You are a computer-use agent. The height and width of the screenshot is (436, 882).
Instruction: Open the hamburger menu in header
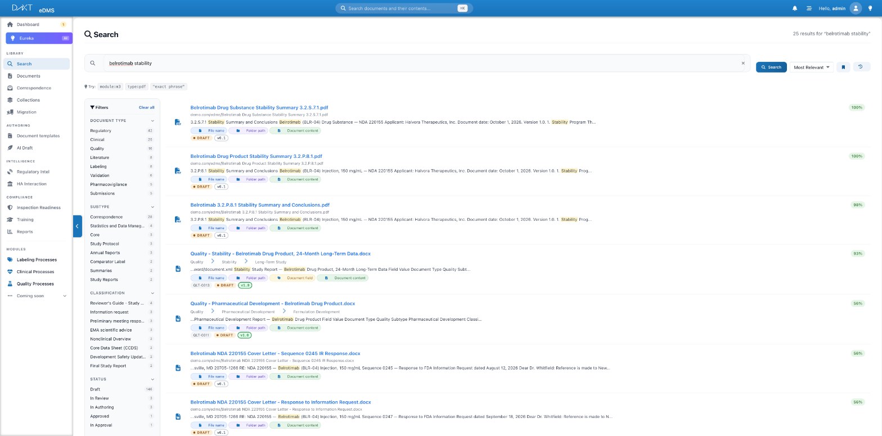pyautogui.click(x=809, y=8)
